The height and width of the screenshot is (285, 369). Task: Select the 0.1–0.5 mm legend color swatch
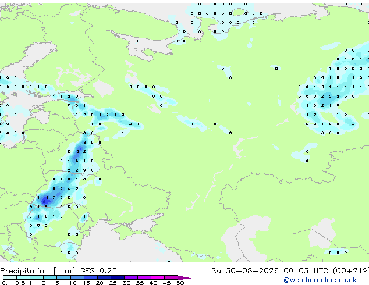(x=10, y=277)
